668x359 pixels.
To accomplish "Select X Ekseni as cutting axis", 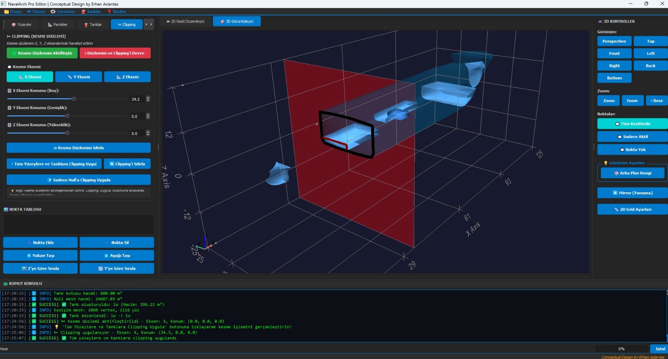I will [x=30, y=77].
